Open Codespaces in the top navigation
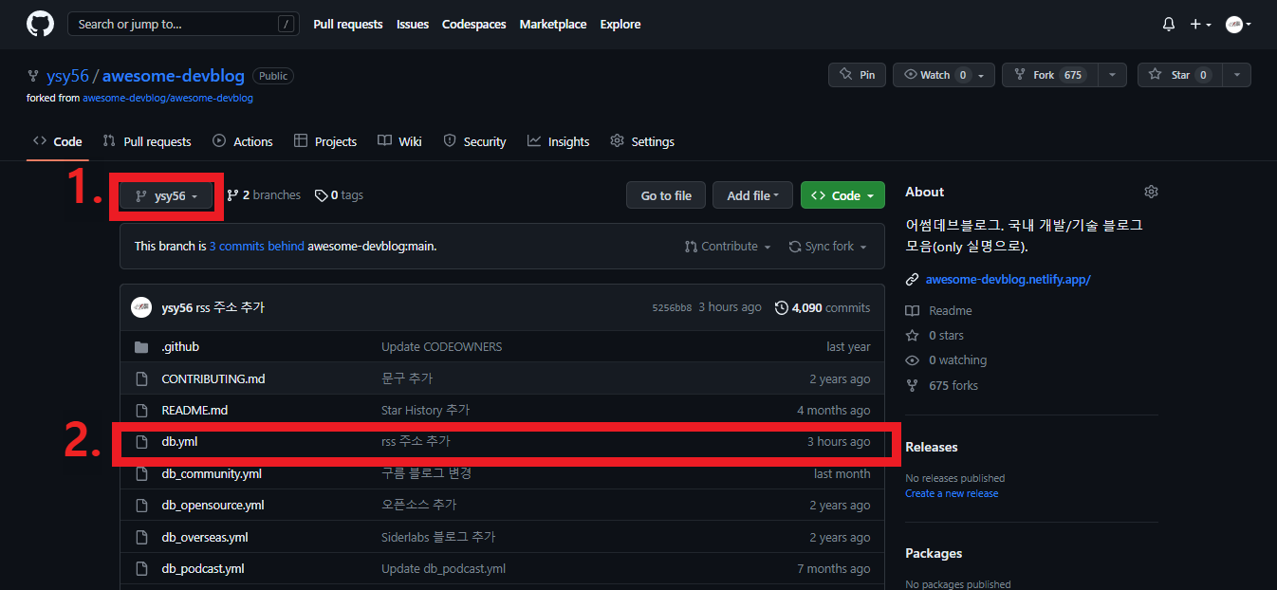Viewport: 1277px width, 590px height. pos(473,24)
